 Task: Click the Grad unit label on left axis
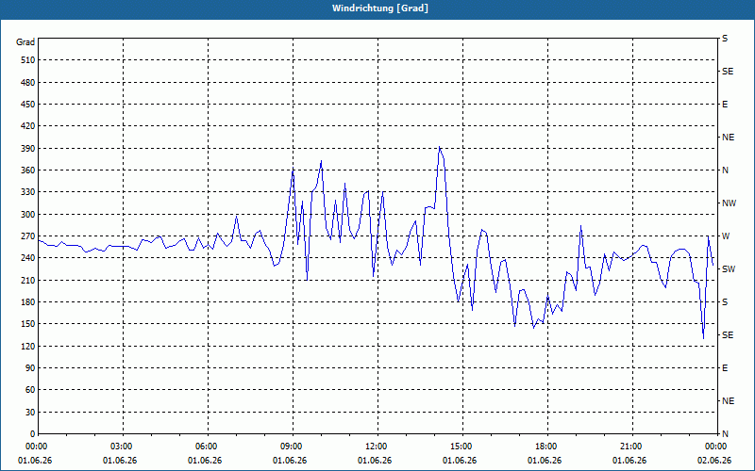click(x=25, y=42)
